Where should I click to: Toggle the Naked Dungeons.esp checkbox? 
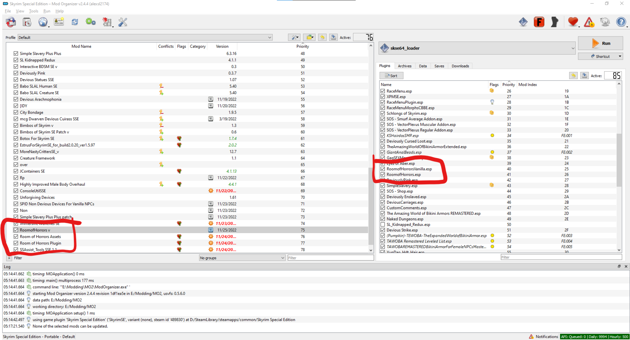tap(383, 219)
